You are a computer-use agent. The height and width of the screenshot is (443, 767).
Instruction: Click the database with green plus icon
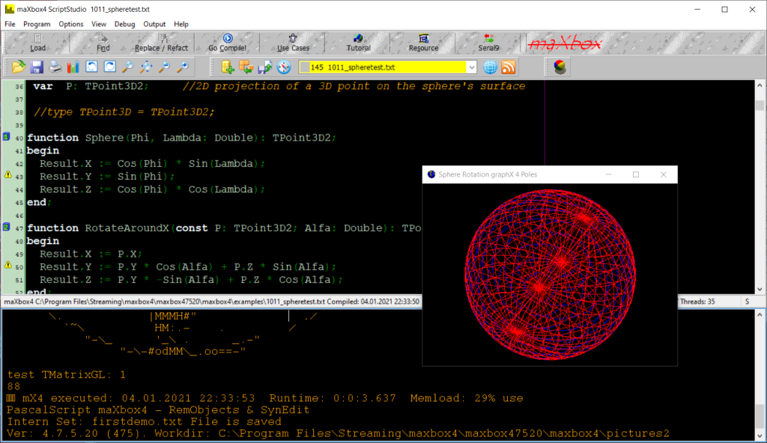pyautogui.click(x=228, y=67)
